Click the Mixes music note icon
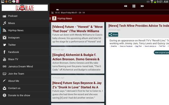 (4, 23)
